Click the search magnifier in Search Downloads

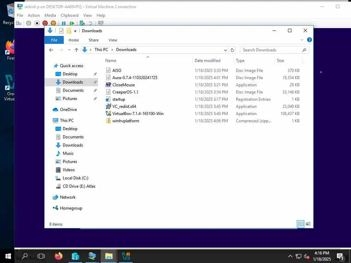[304, 50]
